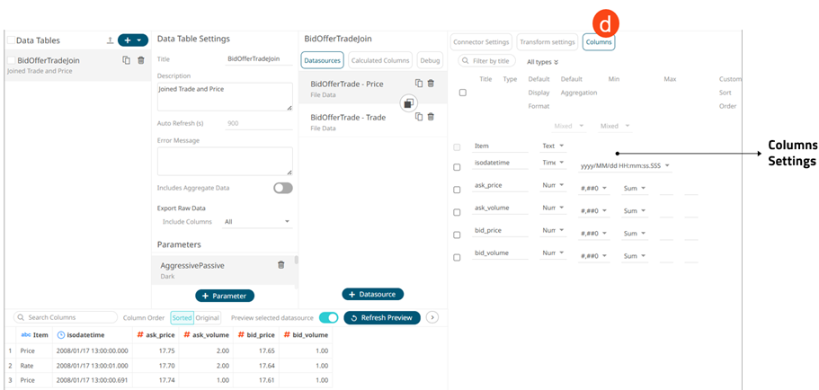Delete the BidOfferTrade - Price datasource
819x390 pixels.
pyautogui.click(x=431, y=83)
